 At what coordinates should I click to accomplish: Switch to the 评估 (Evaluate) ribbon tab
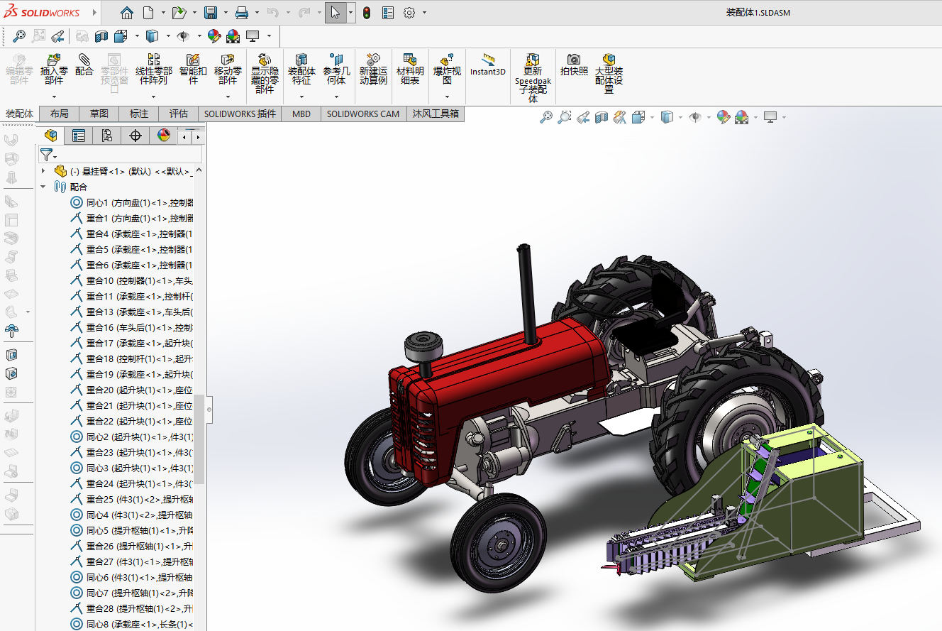[x=178, y=114]
